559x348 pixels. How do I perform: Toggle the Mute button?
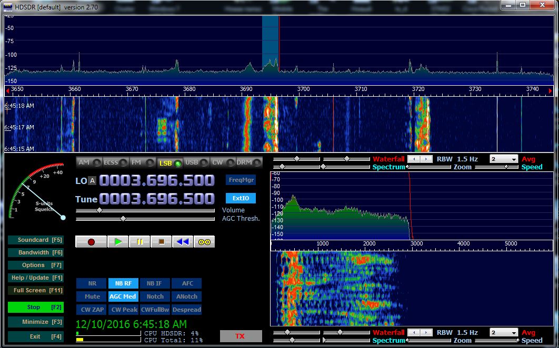click(92, 297)
